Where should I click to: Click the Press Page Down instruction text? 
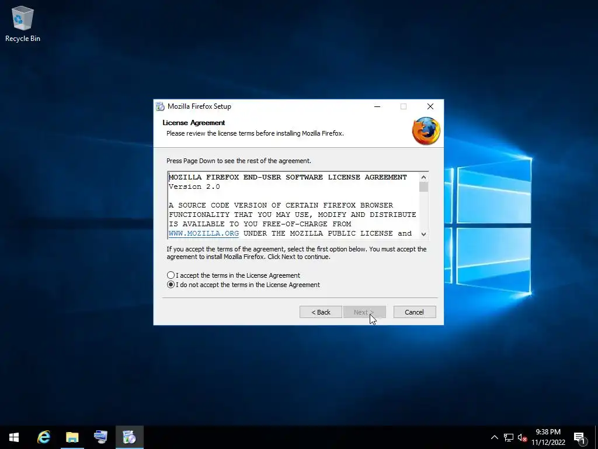pyautogui.click(x=239, y=161)
